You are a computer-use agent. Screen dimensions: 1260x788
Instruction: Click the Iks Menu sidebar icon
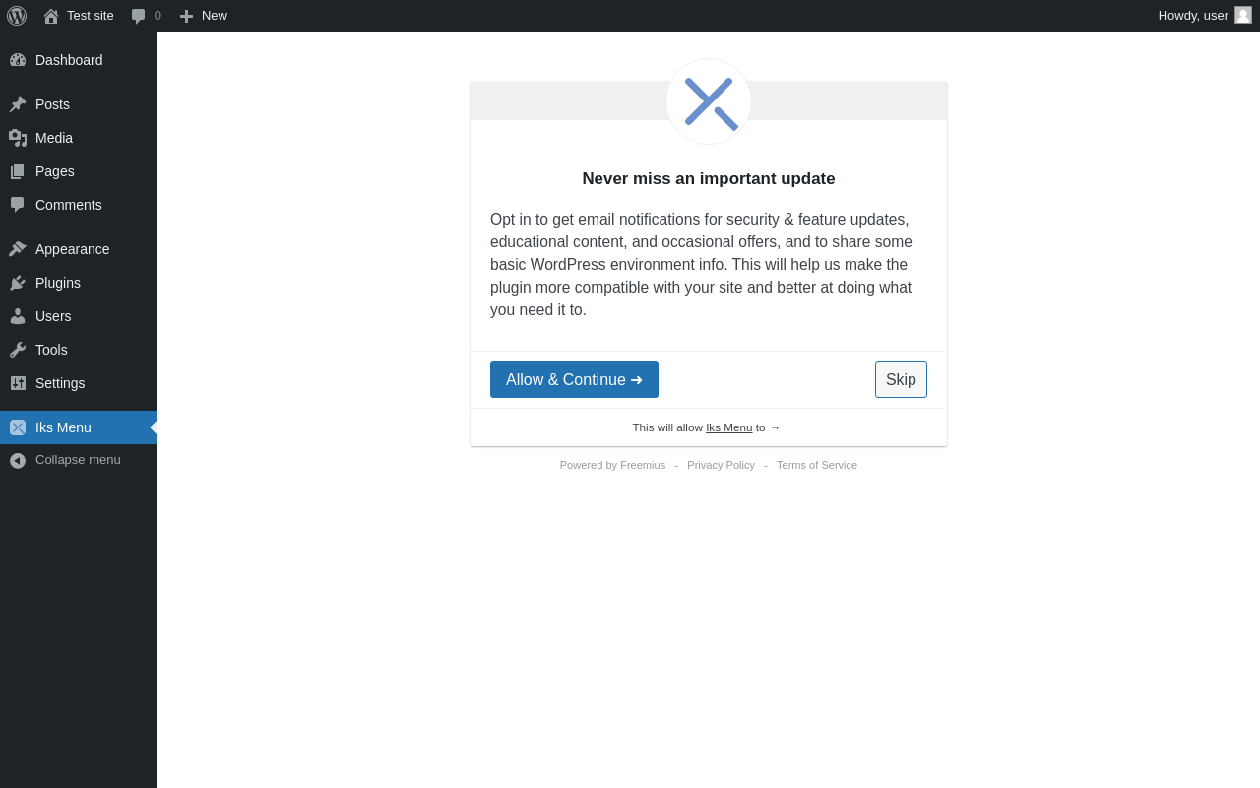pyautogui.click(x=18, y=427)
